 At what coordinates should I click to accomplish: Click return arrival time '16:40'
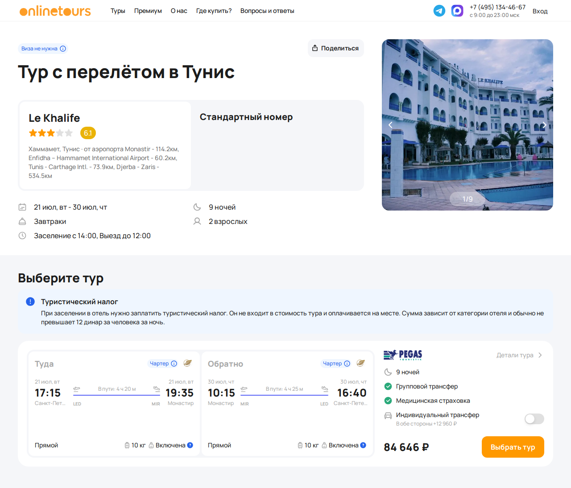352,393
